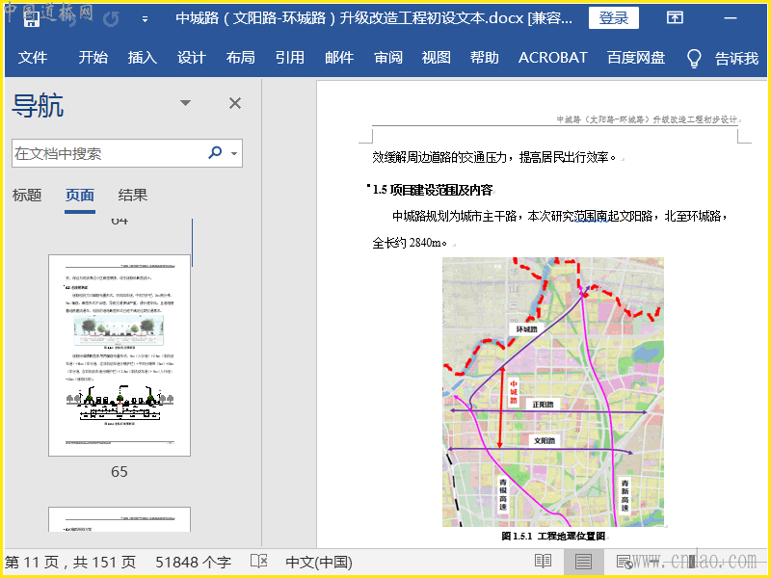Viewport: 771px width, 578px height.
Task: Switch to the 标题 navigation tab
Action: click(27, 196)
